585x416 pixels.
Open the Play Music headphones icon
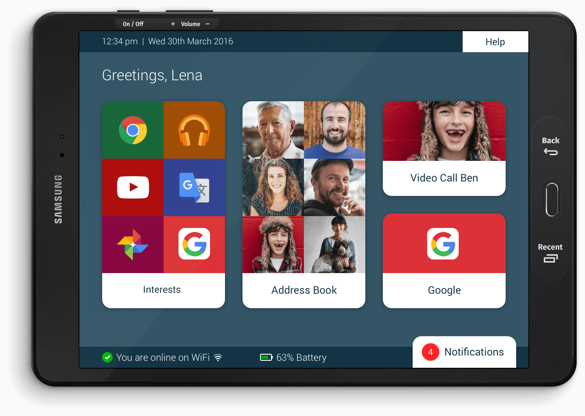194,130
